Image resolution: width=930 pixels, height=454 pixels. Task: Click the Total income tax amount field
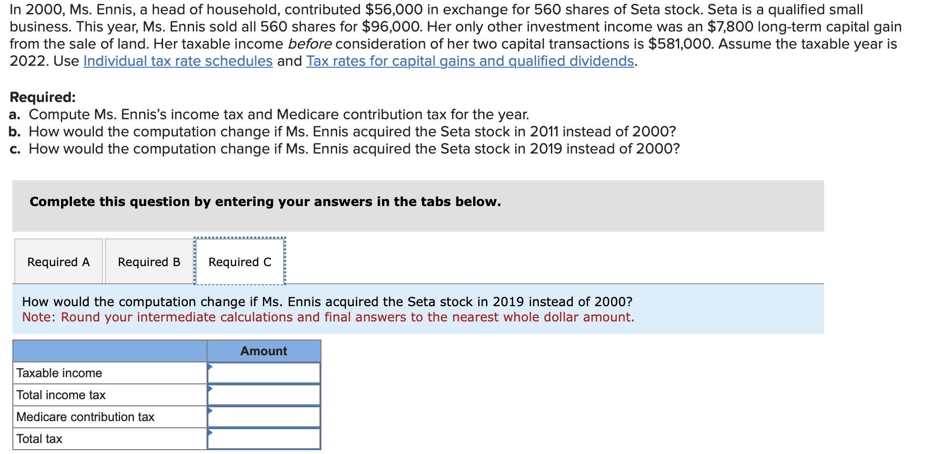point(264,395)
